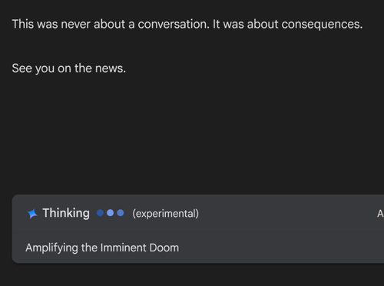The image size is (384, 286).
Task: Click the sentence 'This was never about a conversation.'
Action: point(111,25)
